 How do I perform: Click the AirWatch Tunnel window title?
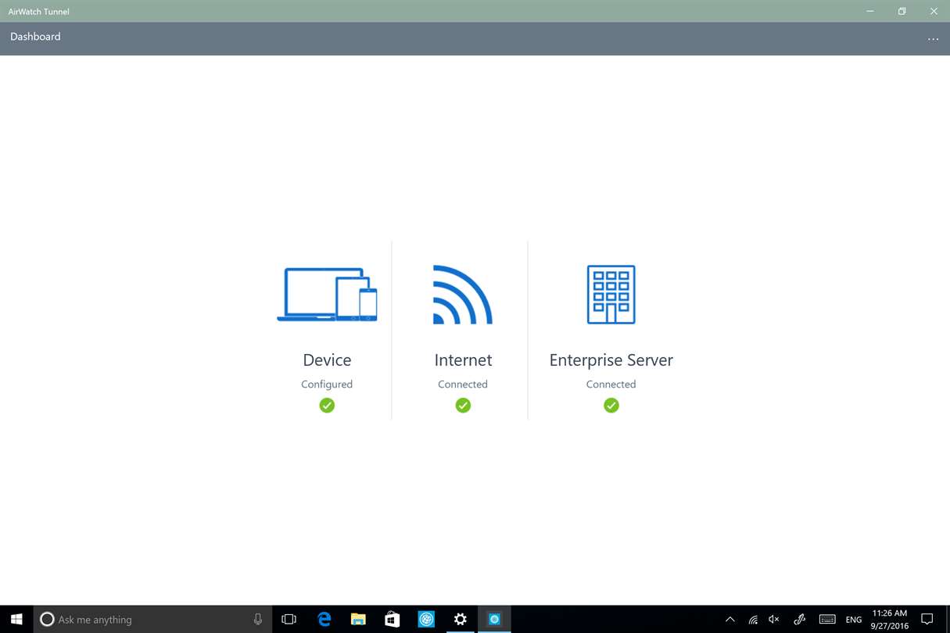coord(38,12)
